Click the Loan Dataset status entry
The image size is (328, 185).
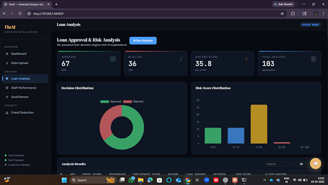[14, 156]
